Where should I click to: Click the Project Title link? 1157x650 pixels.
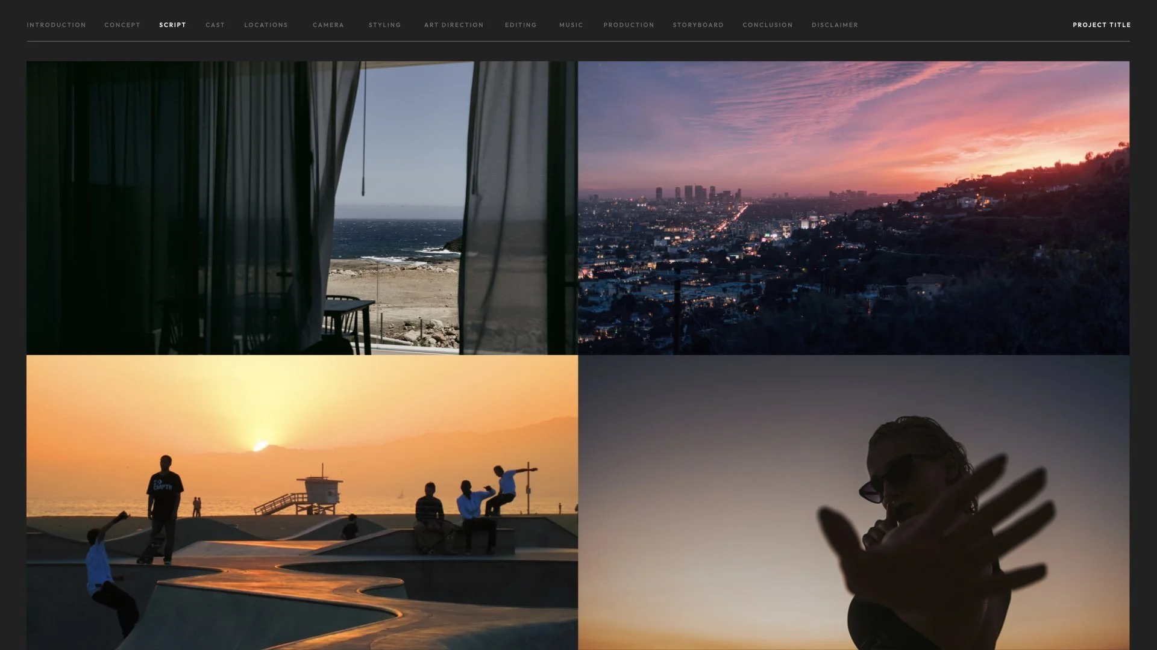(x=1101, y=25)
